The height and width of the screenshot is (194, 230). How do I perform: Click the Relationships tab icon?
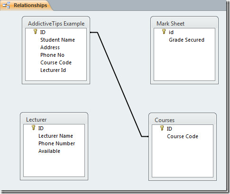[6, 5]
